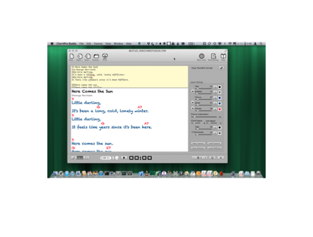Click the timer stepper arrows in bottom bar
Image resolution: width=313 pixels, height=237 pixels.
click(113, 158)
